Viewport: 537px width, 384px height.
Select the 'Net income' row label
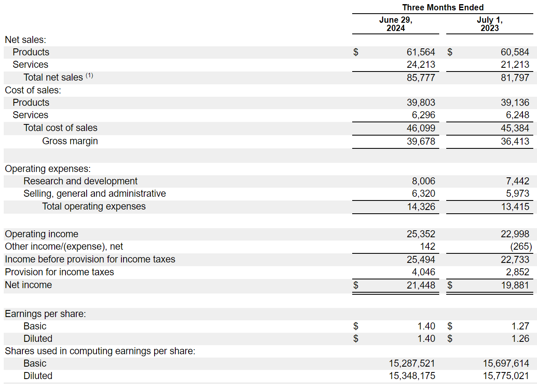click(x=28, y=285)
